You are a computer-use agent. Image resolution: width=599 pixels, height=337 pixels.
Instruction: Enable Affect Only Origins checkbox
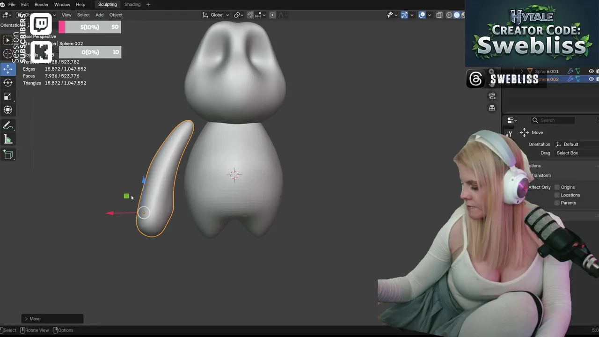pos(557,187)
